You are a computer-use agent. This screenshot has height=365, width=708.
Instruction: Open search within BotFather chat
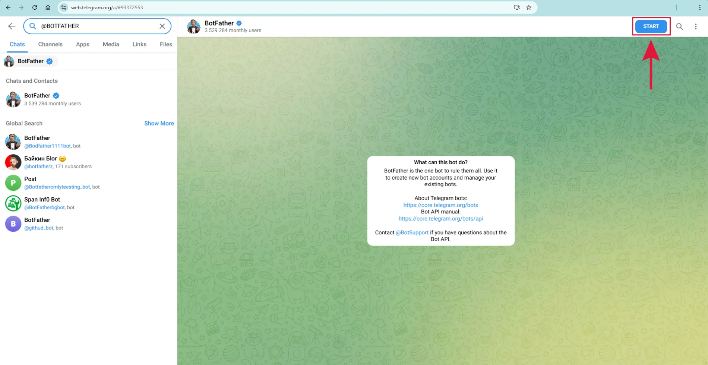(x=679, y=26)
